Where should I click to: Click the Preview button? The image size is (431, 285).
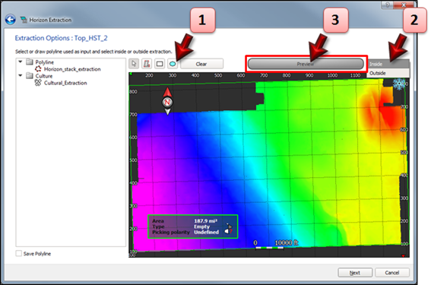click(306, 64)
